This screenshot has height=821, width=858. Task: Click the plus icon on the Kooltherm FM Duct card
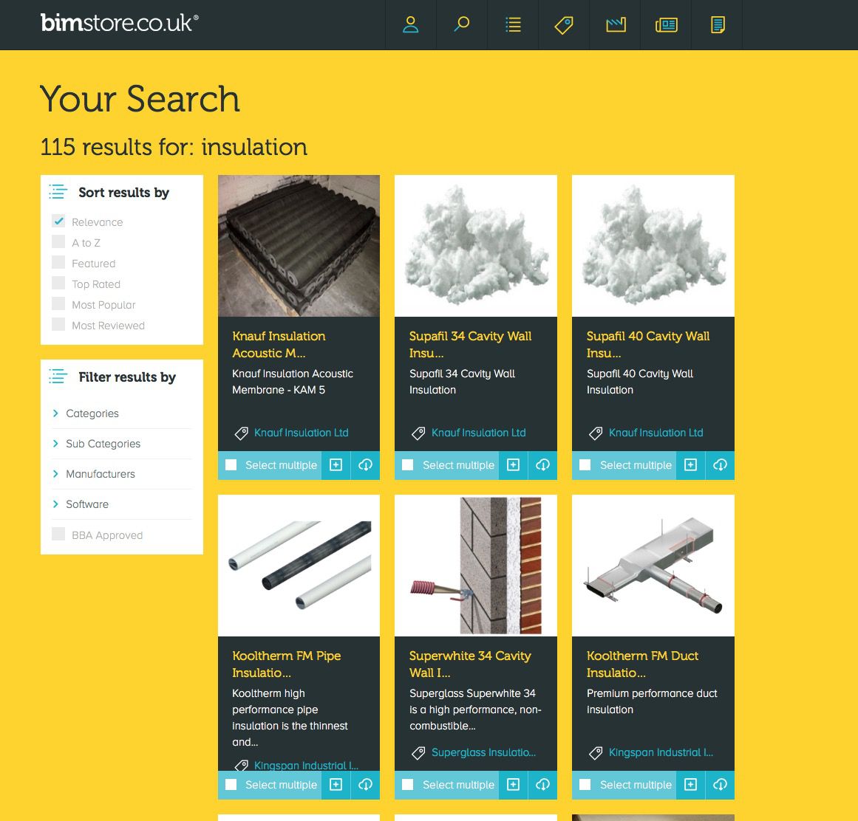click(690, 785)
